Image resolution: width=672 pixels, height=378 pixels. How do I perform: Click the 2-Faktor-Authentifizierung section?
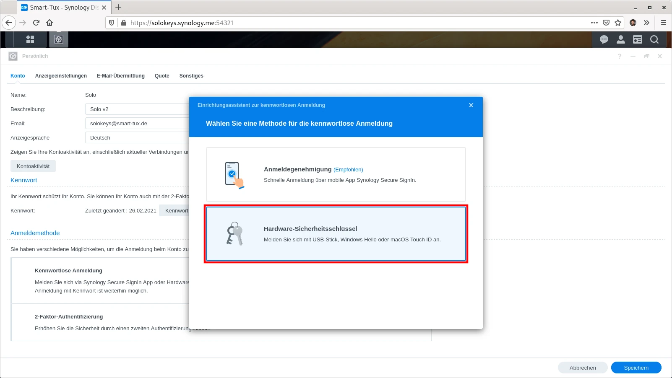101,322
